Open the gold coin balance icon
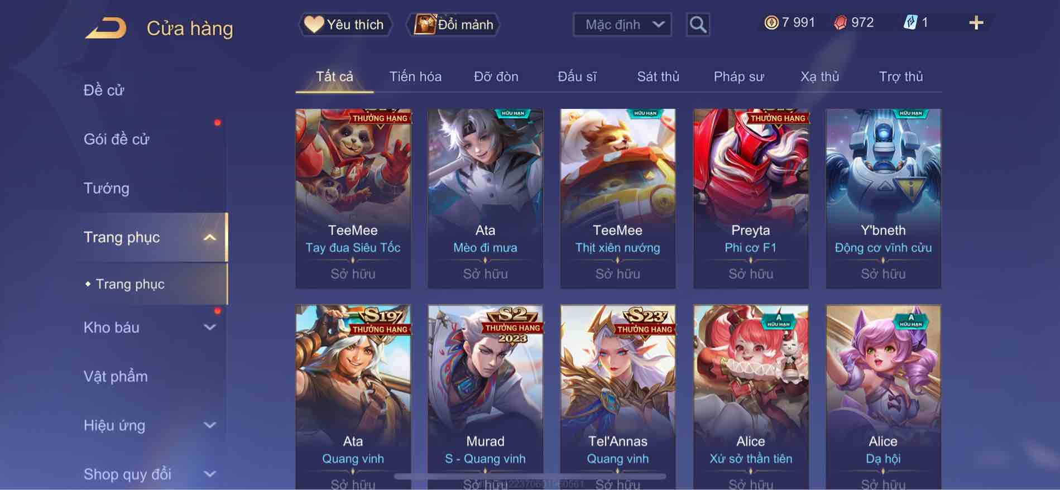Viewport: 1060px width, 490px height. click(771, 22)
